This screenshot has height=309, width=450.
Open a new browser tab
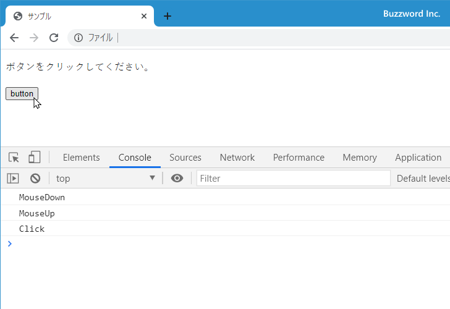168,16
